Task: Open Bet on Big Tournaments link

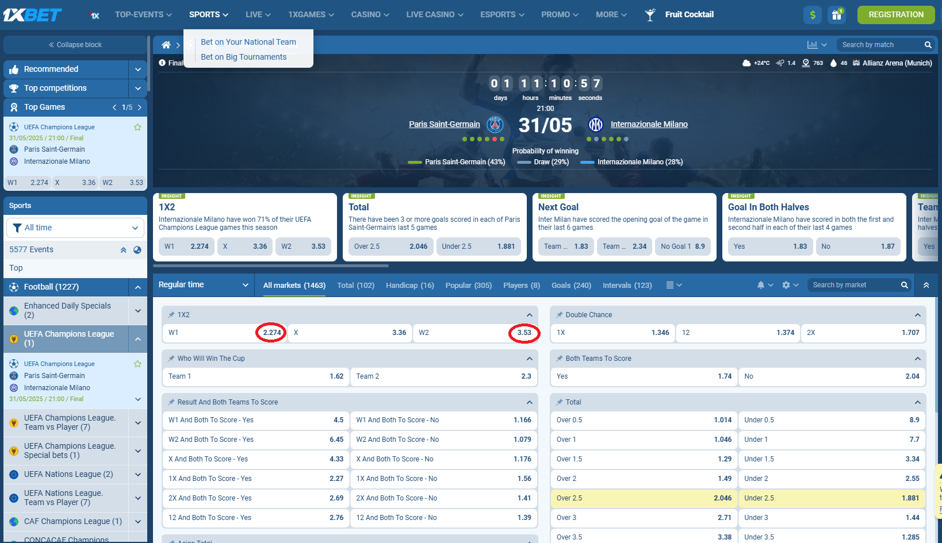Action: (243, 57)
